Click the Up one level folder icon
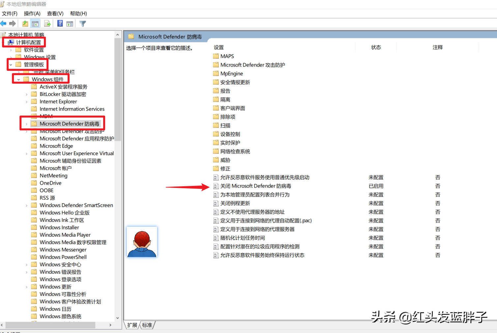 pyautogui.click(x=25, y=23)
